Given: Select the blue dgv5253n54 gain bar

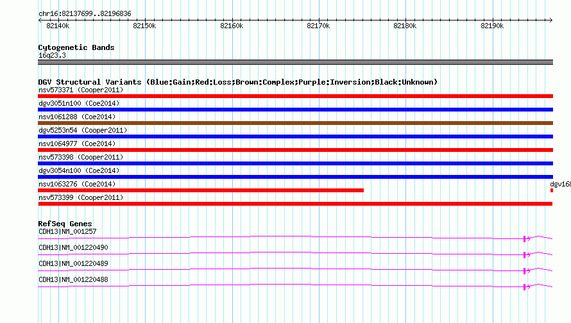Looking at the screenshot, I should pos(295,137).
